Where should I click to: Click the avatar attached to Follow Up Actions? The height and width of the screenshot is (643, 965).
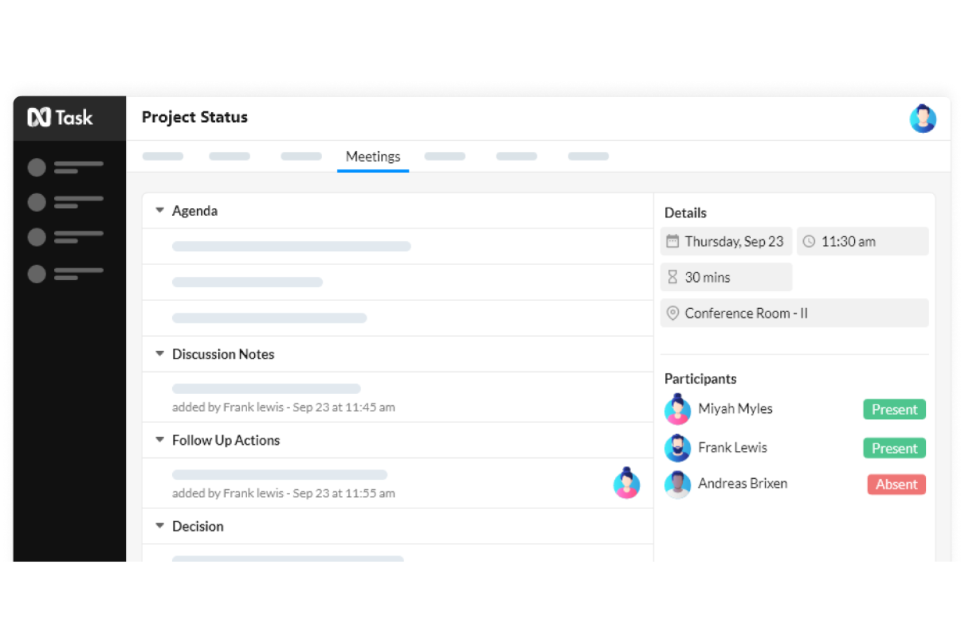(627, 483)
